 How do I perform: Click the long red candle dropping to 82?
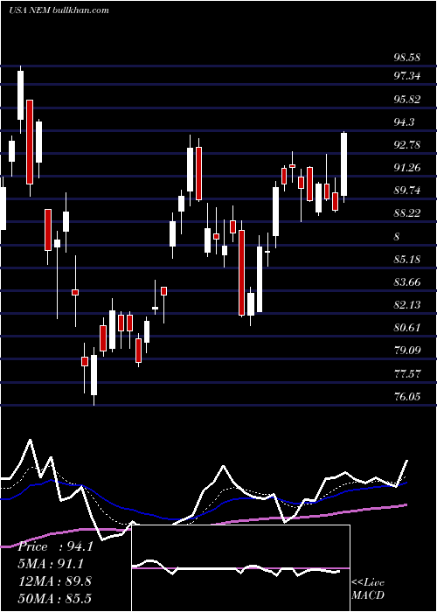241,273
